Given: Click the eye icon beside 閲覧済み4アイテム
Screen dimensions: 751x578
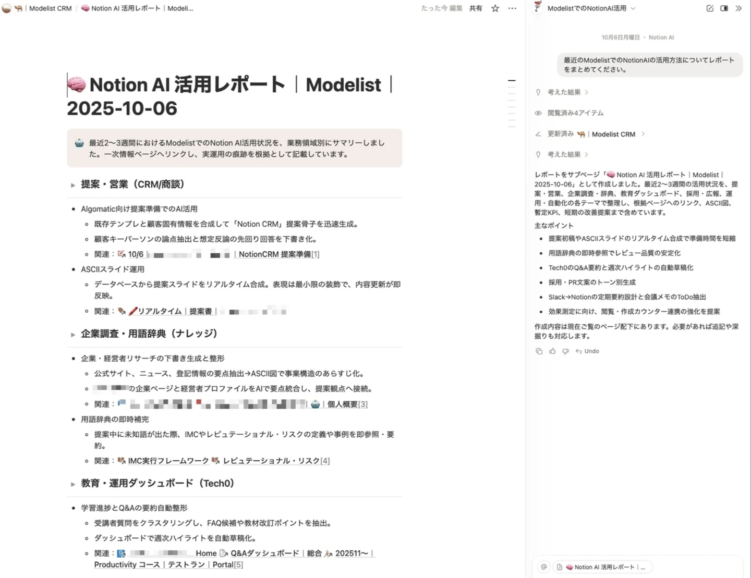Looking at the screenshot, I should (538, 113).
